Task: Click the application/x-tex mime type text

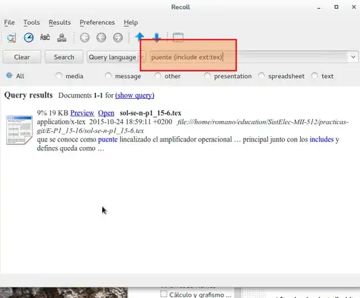Action: click(61, 122)
